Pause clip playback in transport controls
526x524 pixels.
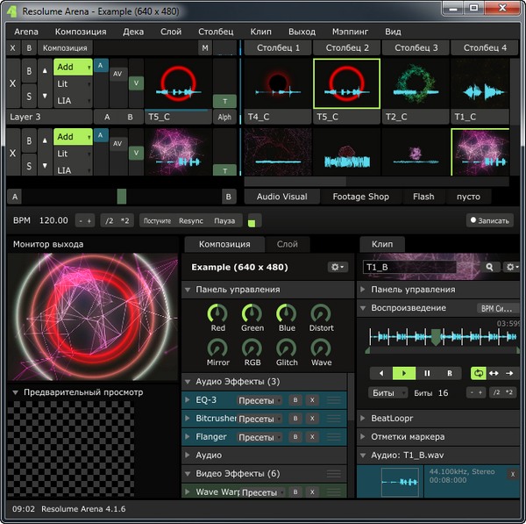[x=427, y=373]
